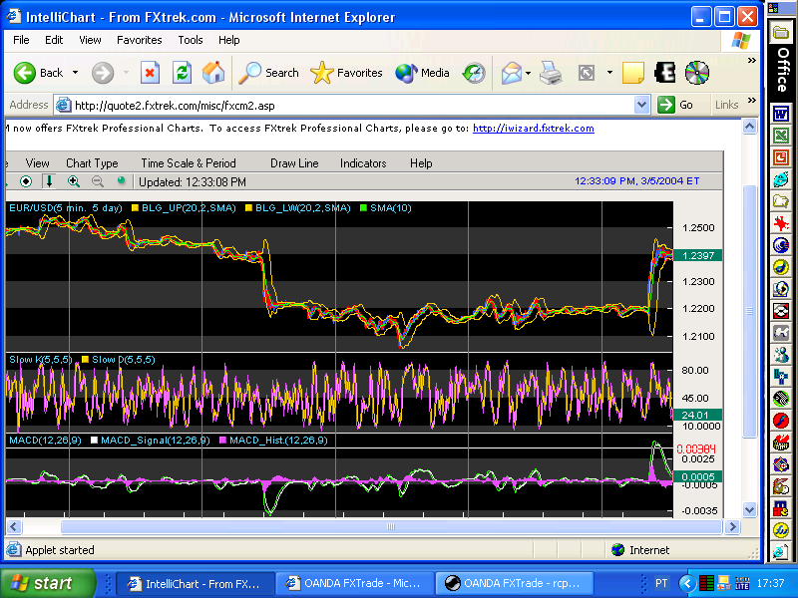Click the circular target icon in chart toolbar

[x=26, y=181]
